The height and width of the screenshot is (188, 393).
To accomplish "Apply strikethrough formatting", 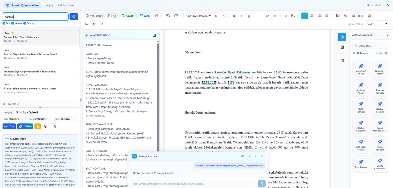I will point(256,16).
